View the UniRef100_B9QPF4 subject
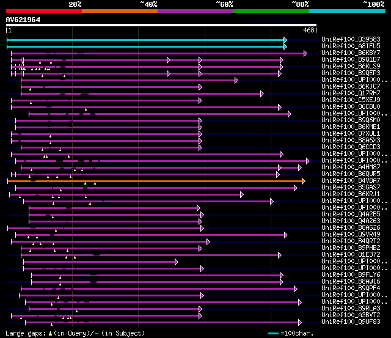 [x=351, y=288]
